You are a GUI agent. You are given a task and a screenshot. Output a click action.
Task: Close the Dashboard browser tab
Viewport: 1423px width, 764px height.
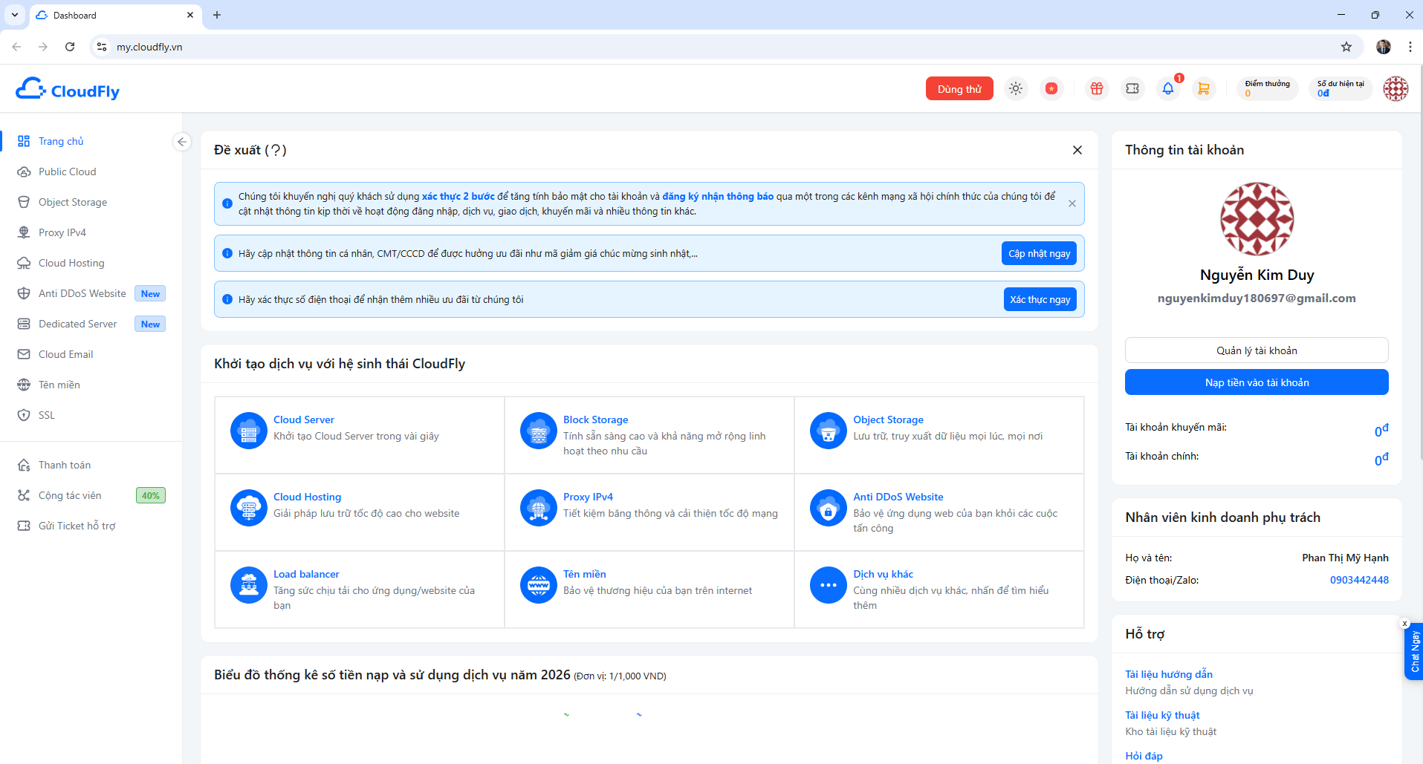pyautogui.click(x=190, y=15)
